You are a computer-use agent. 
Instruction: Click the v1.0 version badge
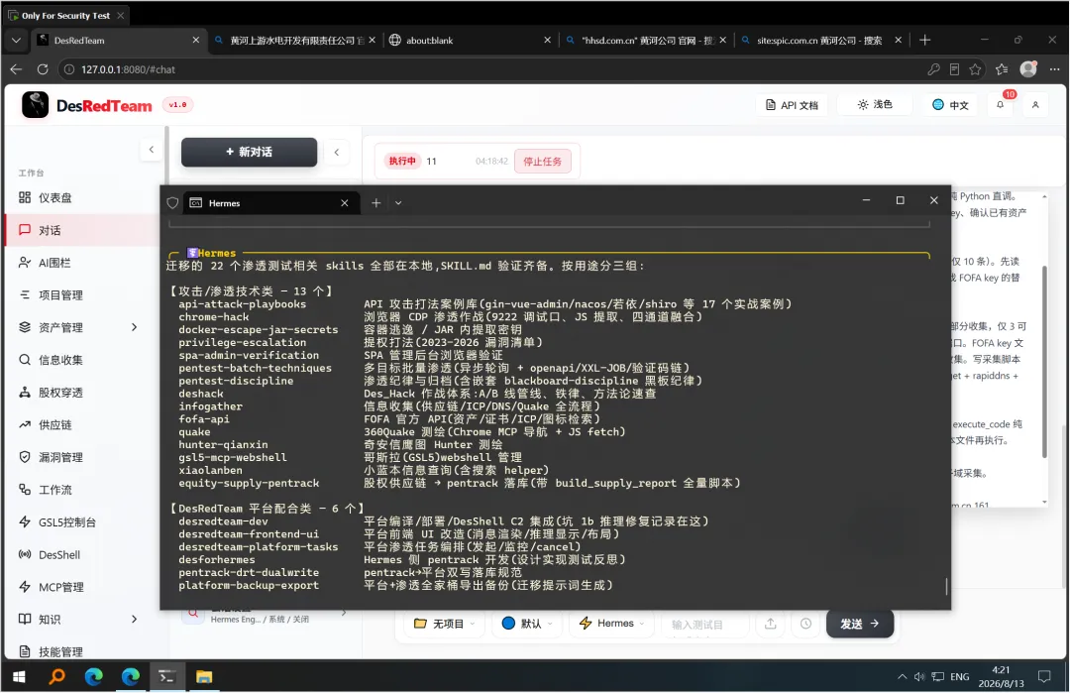[177, 104]
